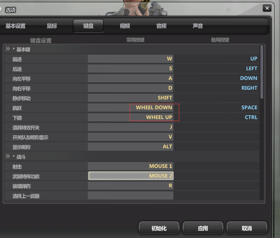The width and height of the screenshot is (280, 238).
Task: Select the 视频 tab
Action: [x=125, y=26]
